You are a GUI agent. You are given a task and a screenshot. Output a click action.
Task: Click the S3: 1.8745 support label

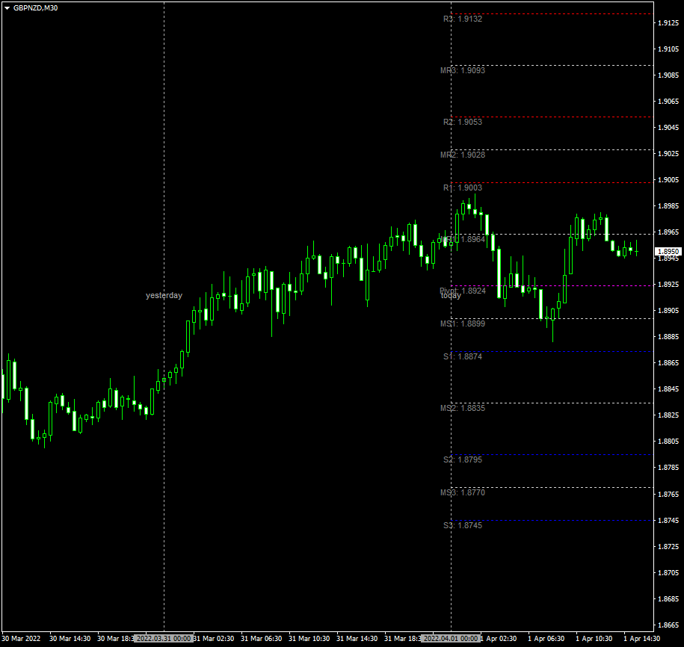[x=462, y=526]
